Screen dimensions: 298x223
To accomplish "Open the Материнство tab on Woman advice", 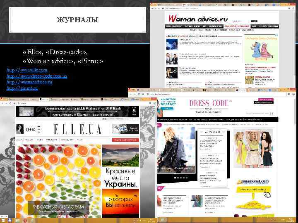I will click(x=215, y=26).
